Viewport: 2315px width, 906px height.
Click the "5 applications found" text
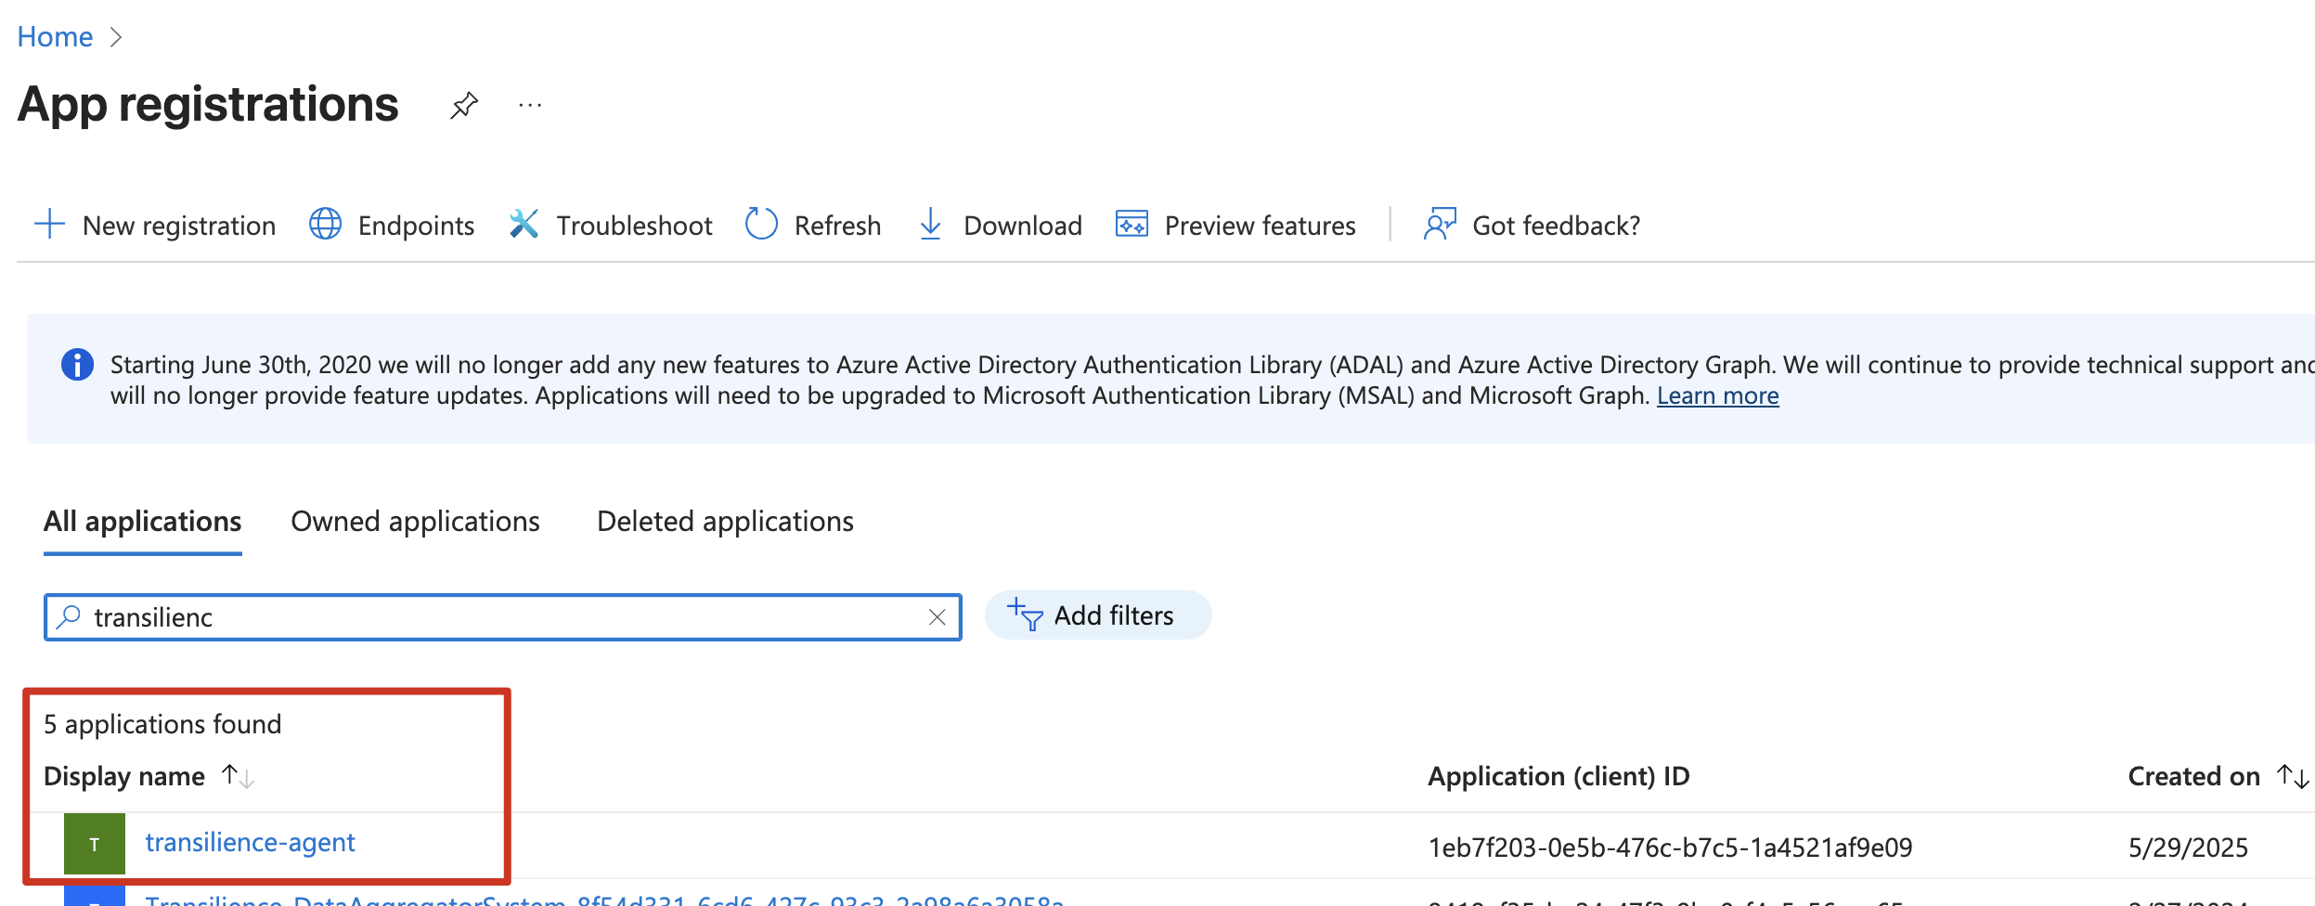point(162,724)
